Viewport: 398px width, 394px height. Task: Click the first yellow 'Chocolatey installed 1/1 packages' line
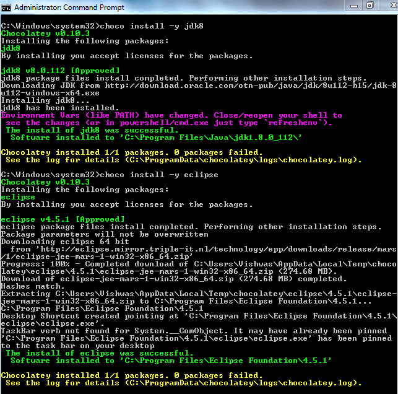click(132, 152)
